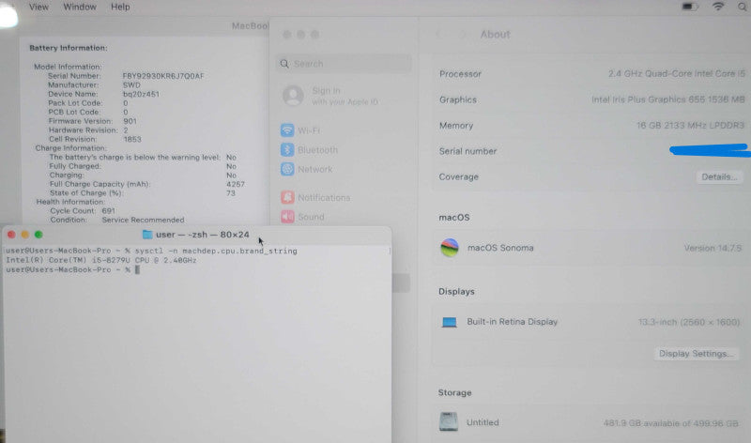Viewport: 751px width, 443px height.
Task: Click the battery status icon in menu bar
Action: tap(690, 7)
